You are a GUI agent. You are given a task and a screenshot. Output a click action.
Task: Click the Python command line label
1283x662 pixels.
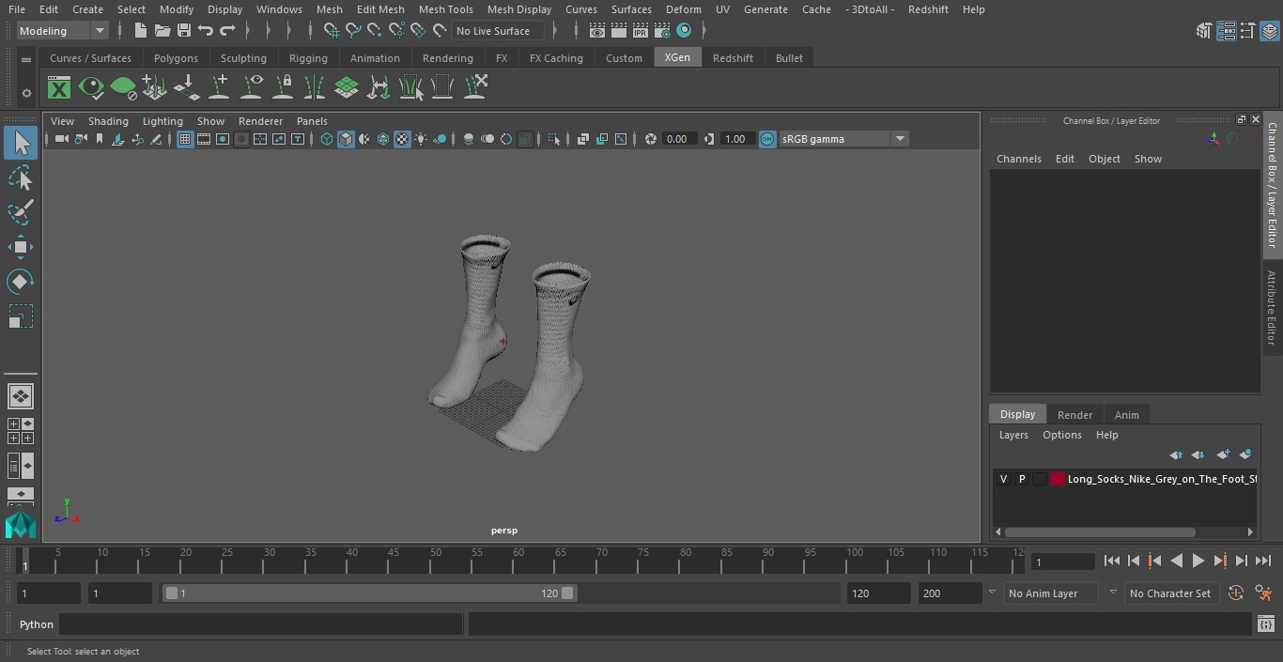point(37,624)
